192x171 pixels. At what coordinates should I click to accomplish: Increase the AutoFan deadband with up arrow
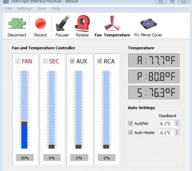(177, 122)
